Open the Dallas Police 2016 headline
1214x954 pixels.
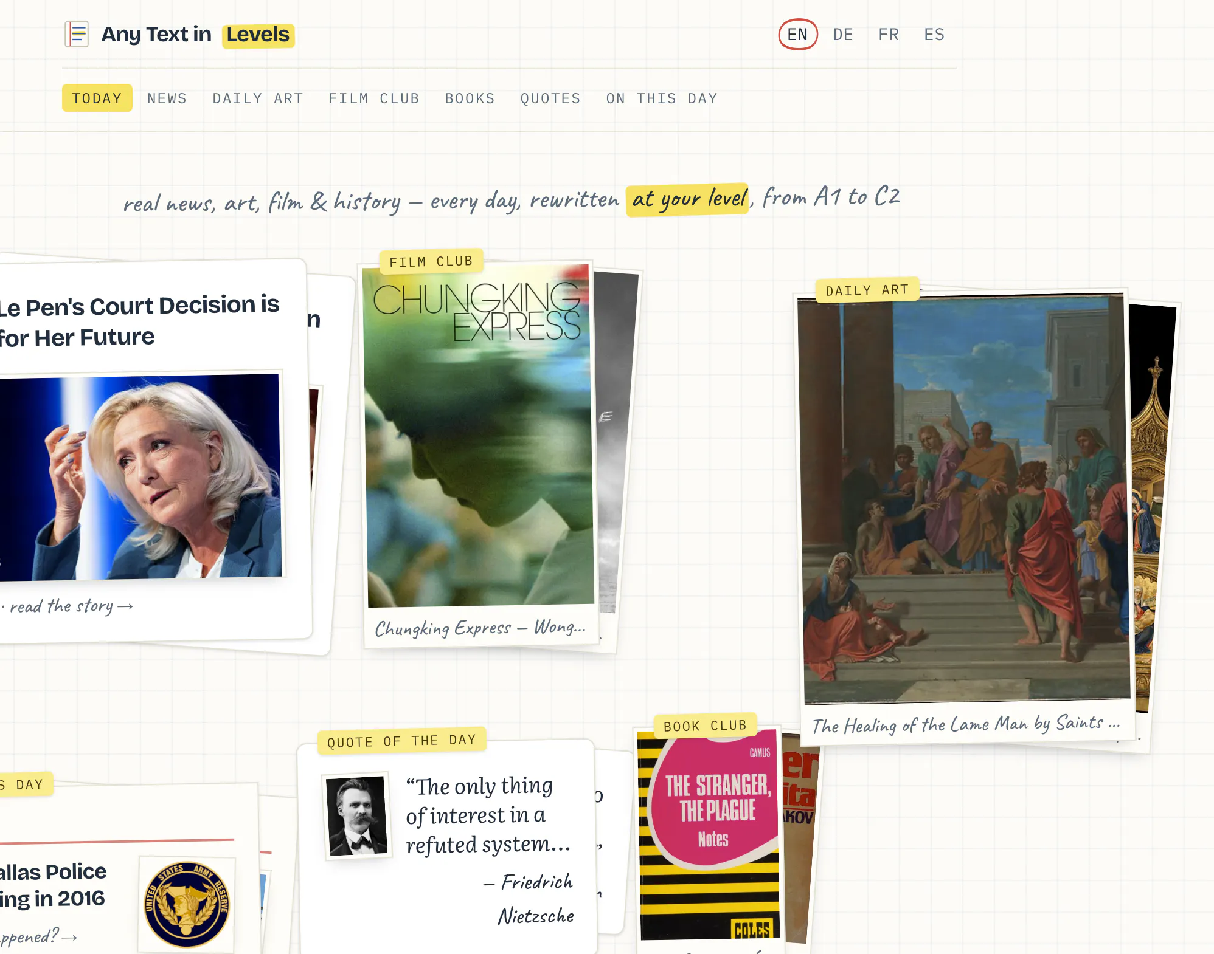53,885
